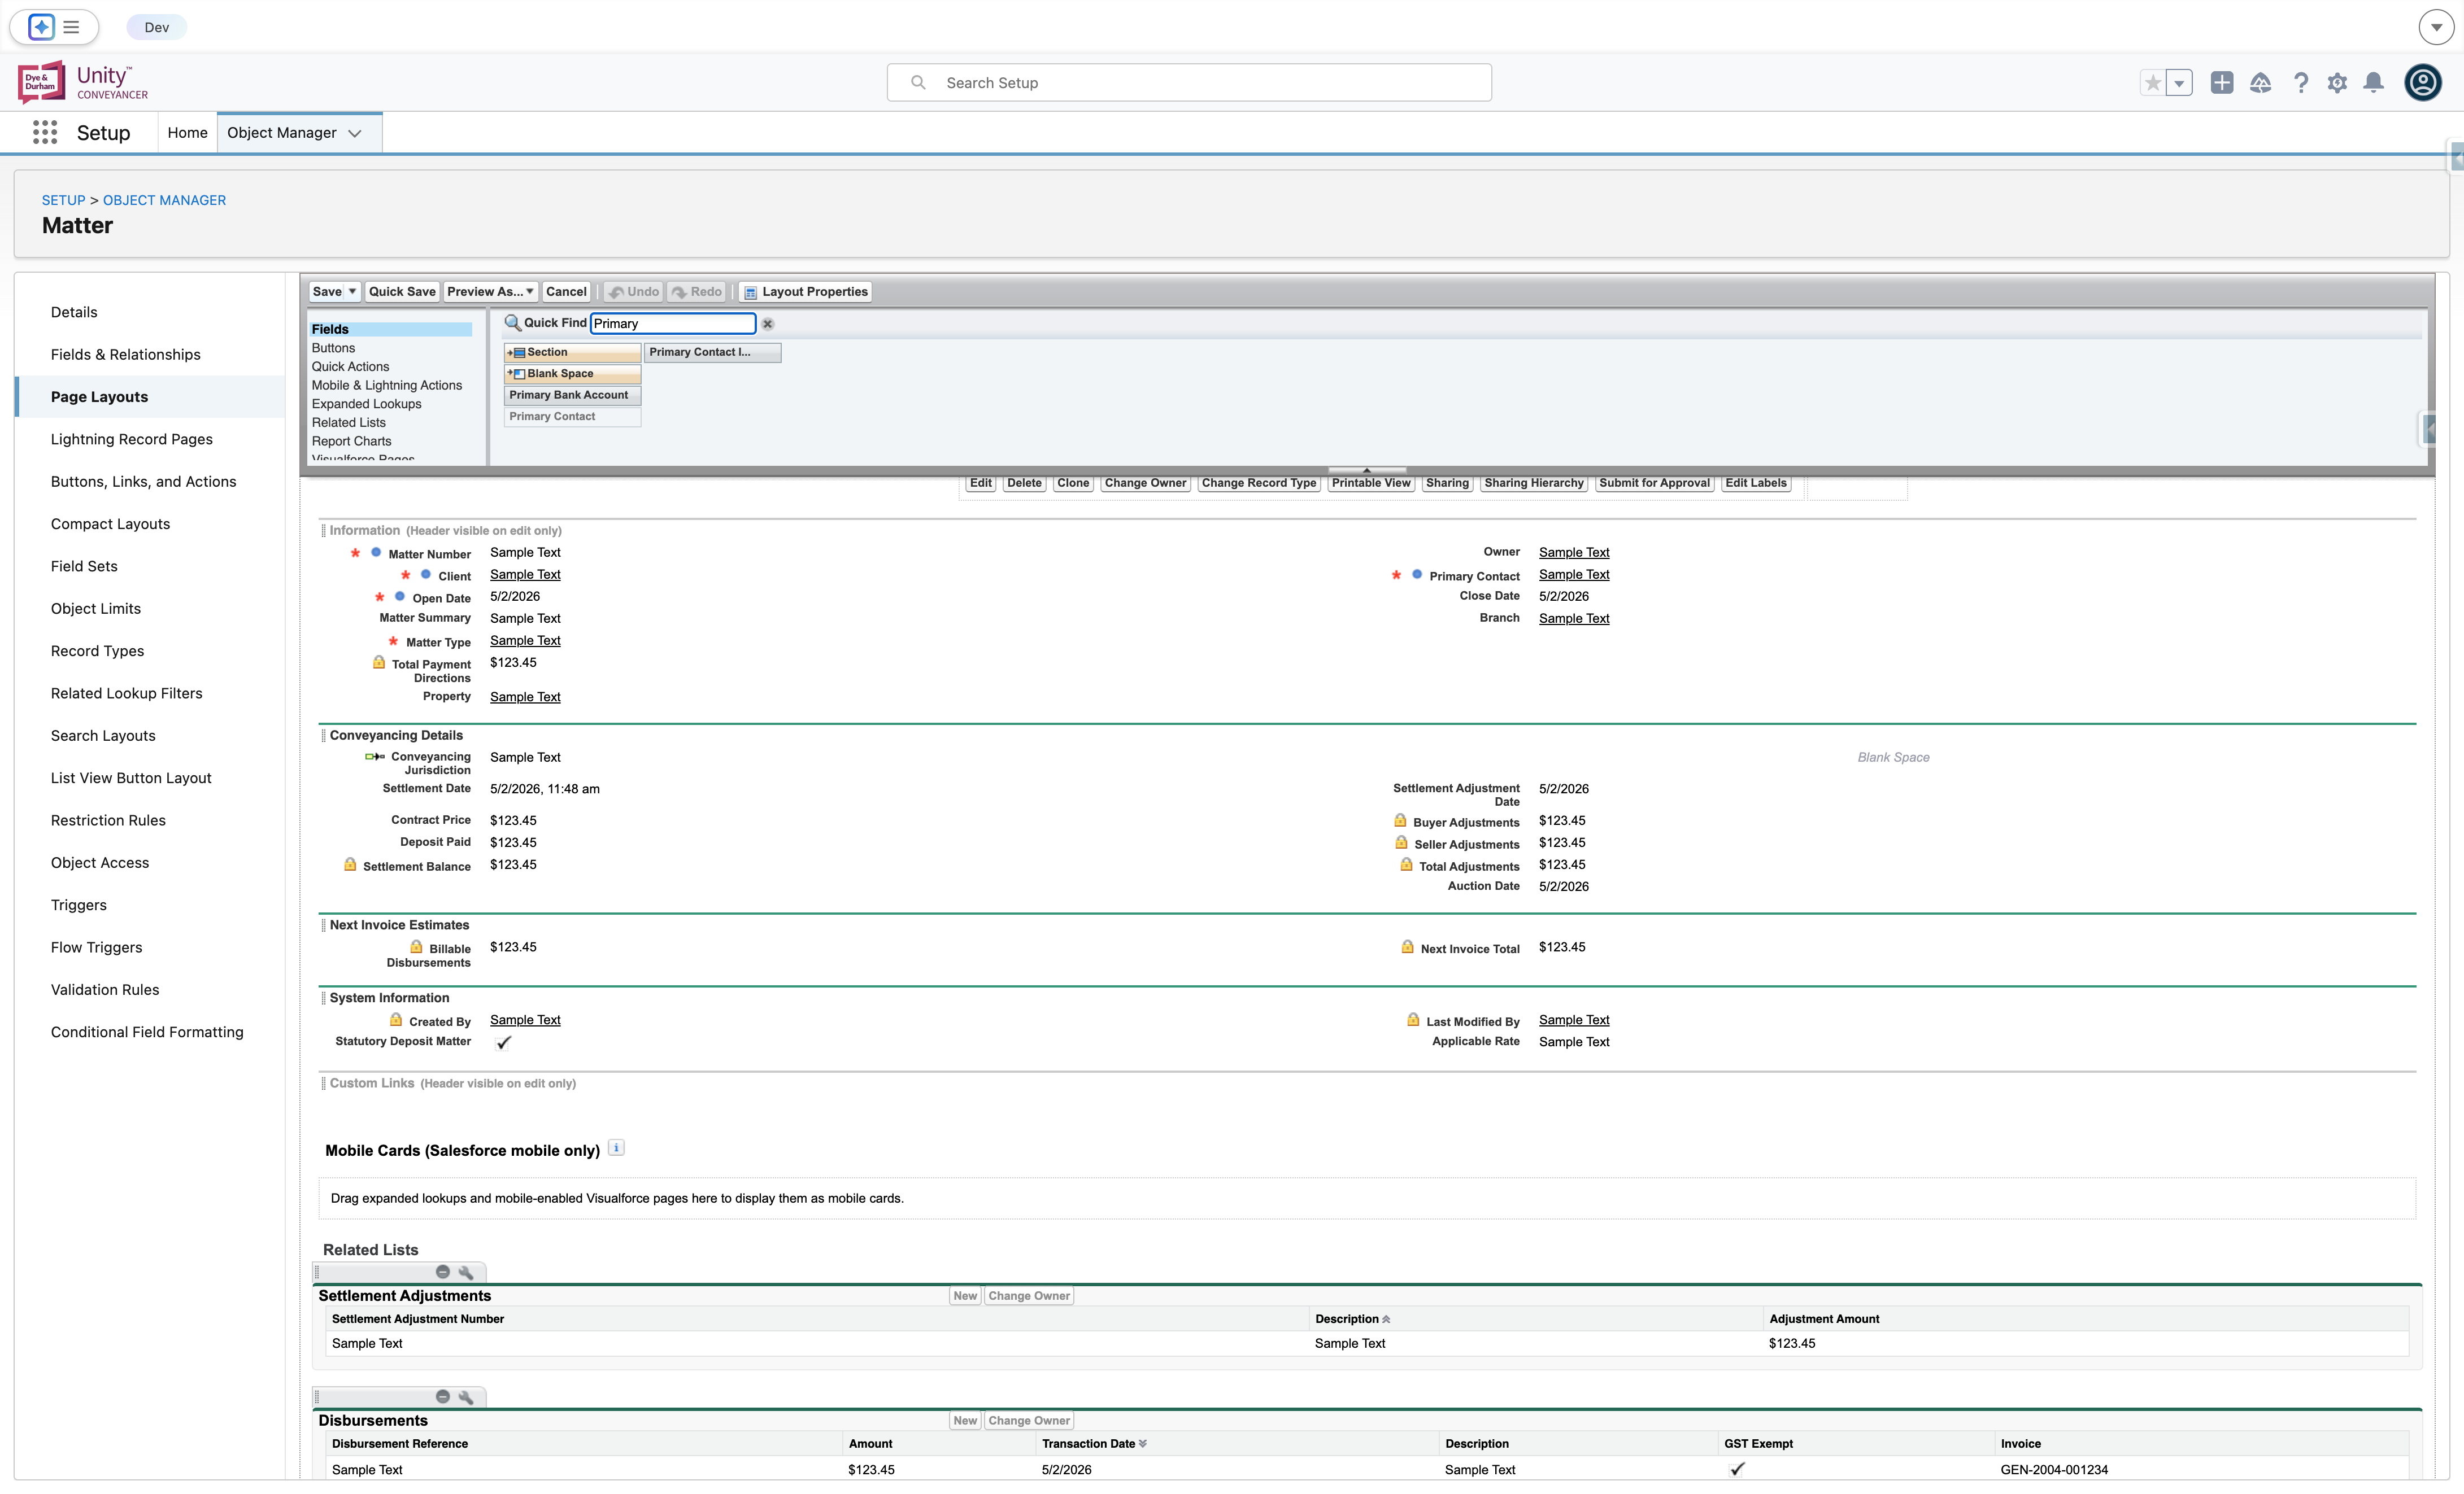Open the App Launcher grid
2464x1494 pixels.
[x=45, y=132]
